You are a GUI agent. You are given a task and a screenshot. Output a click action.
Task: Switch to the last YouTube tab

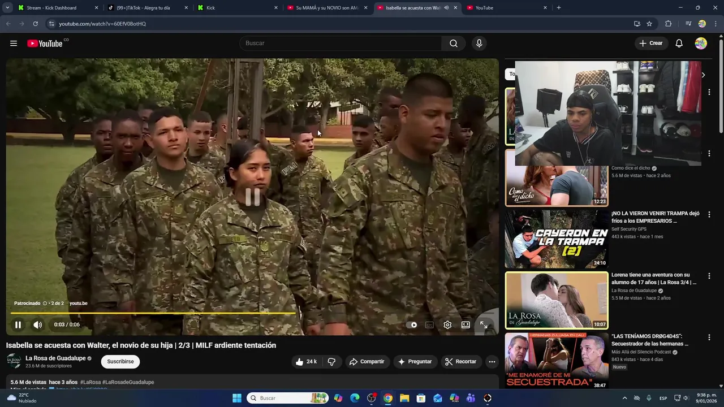[x=506, y=8]
